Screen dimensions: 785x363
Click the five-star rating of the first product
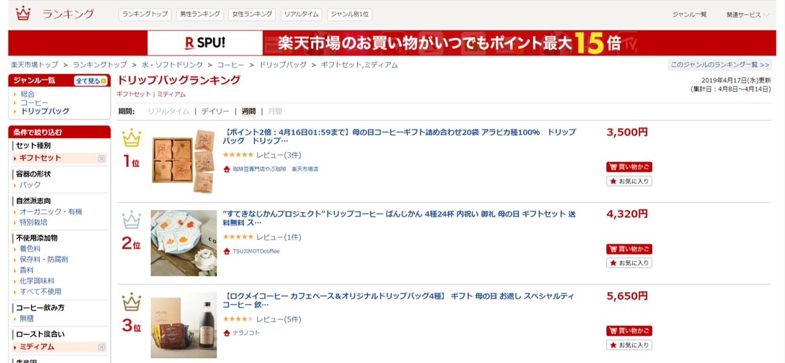click(x=238, y=155)
